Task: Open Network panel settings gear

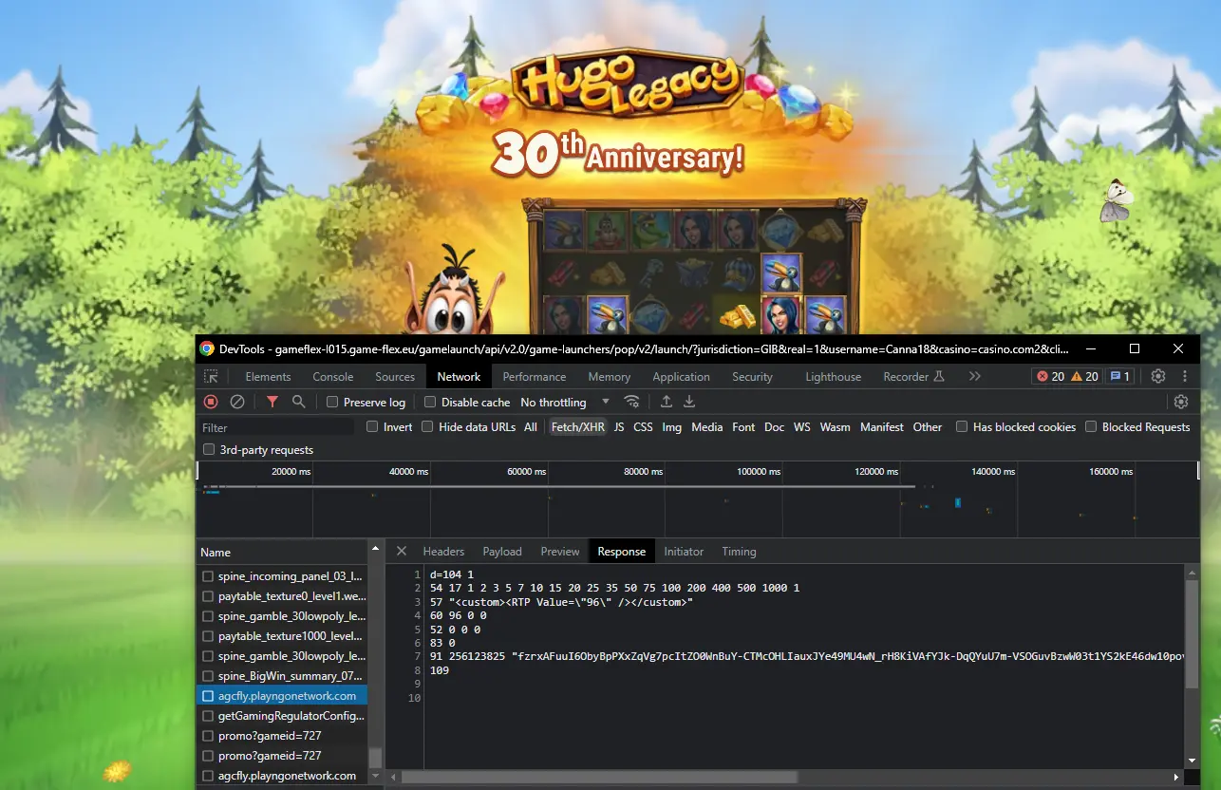Action: click(x=1181, y=403)
